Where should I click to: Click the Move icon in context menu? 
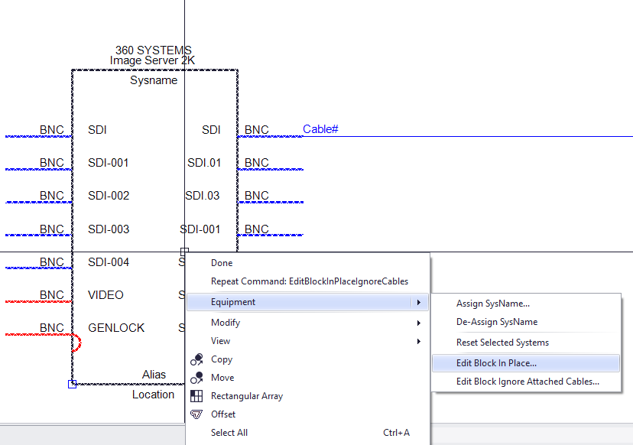[x=196, y=378]
